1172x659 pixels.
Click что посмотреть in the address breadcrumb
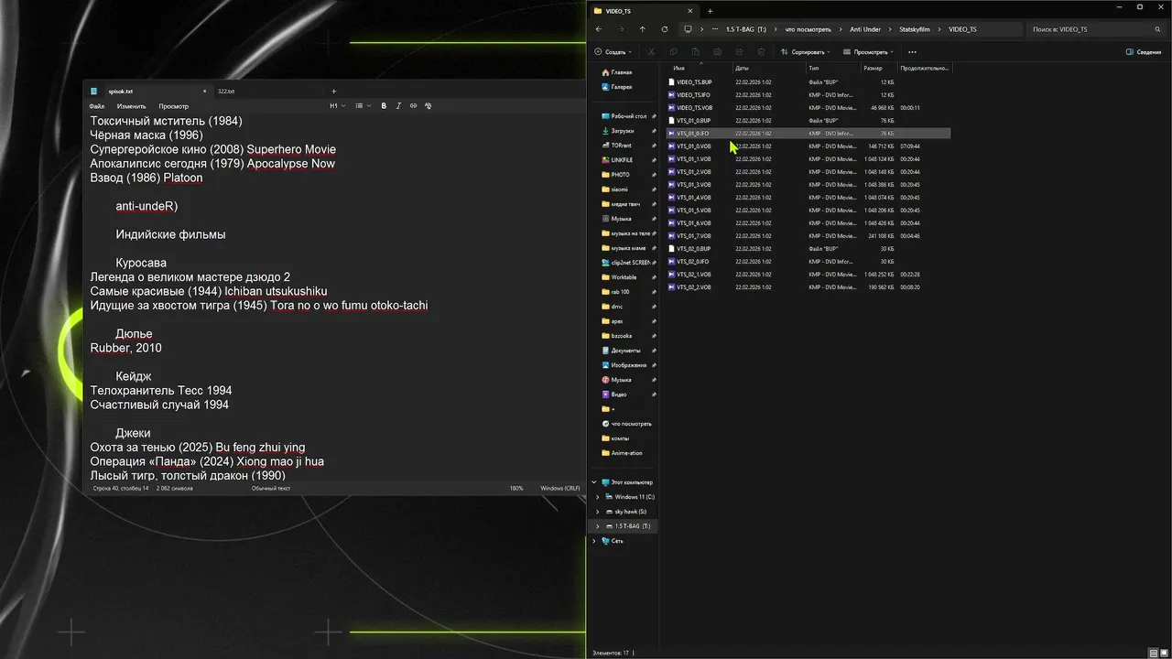pyautogui.click(x=808, y=29)
